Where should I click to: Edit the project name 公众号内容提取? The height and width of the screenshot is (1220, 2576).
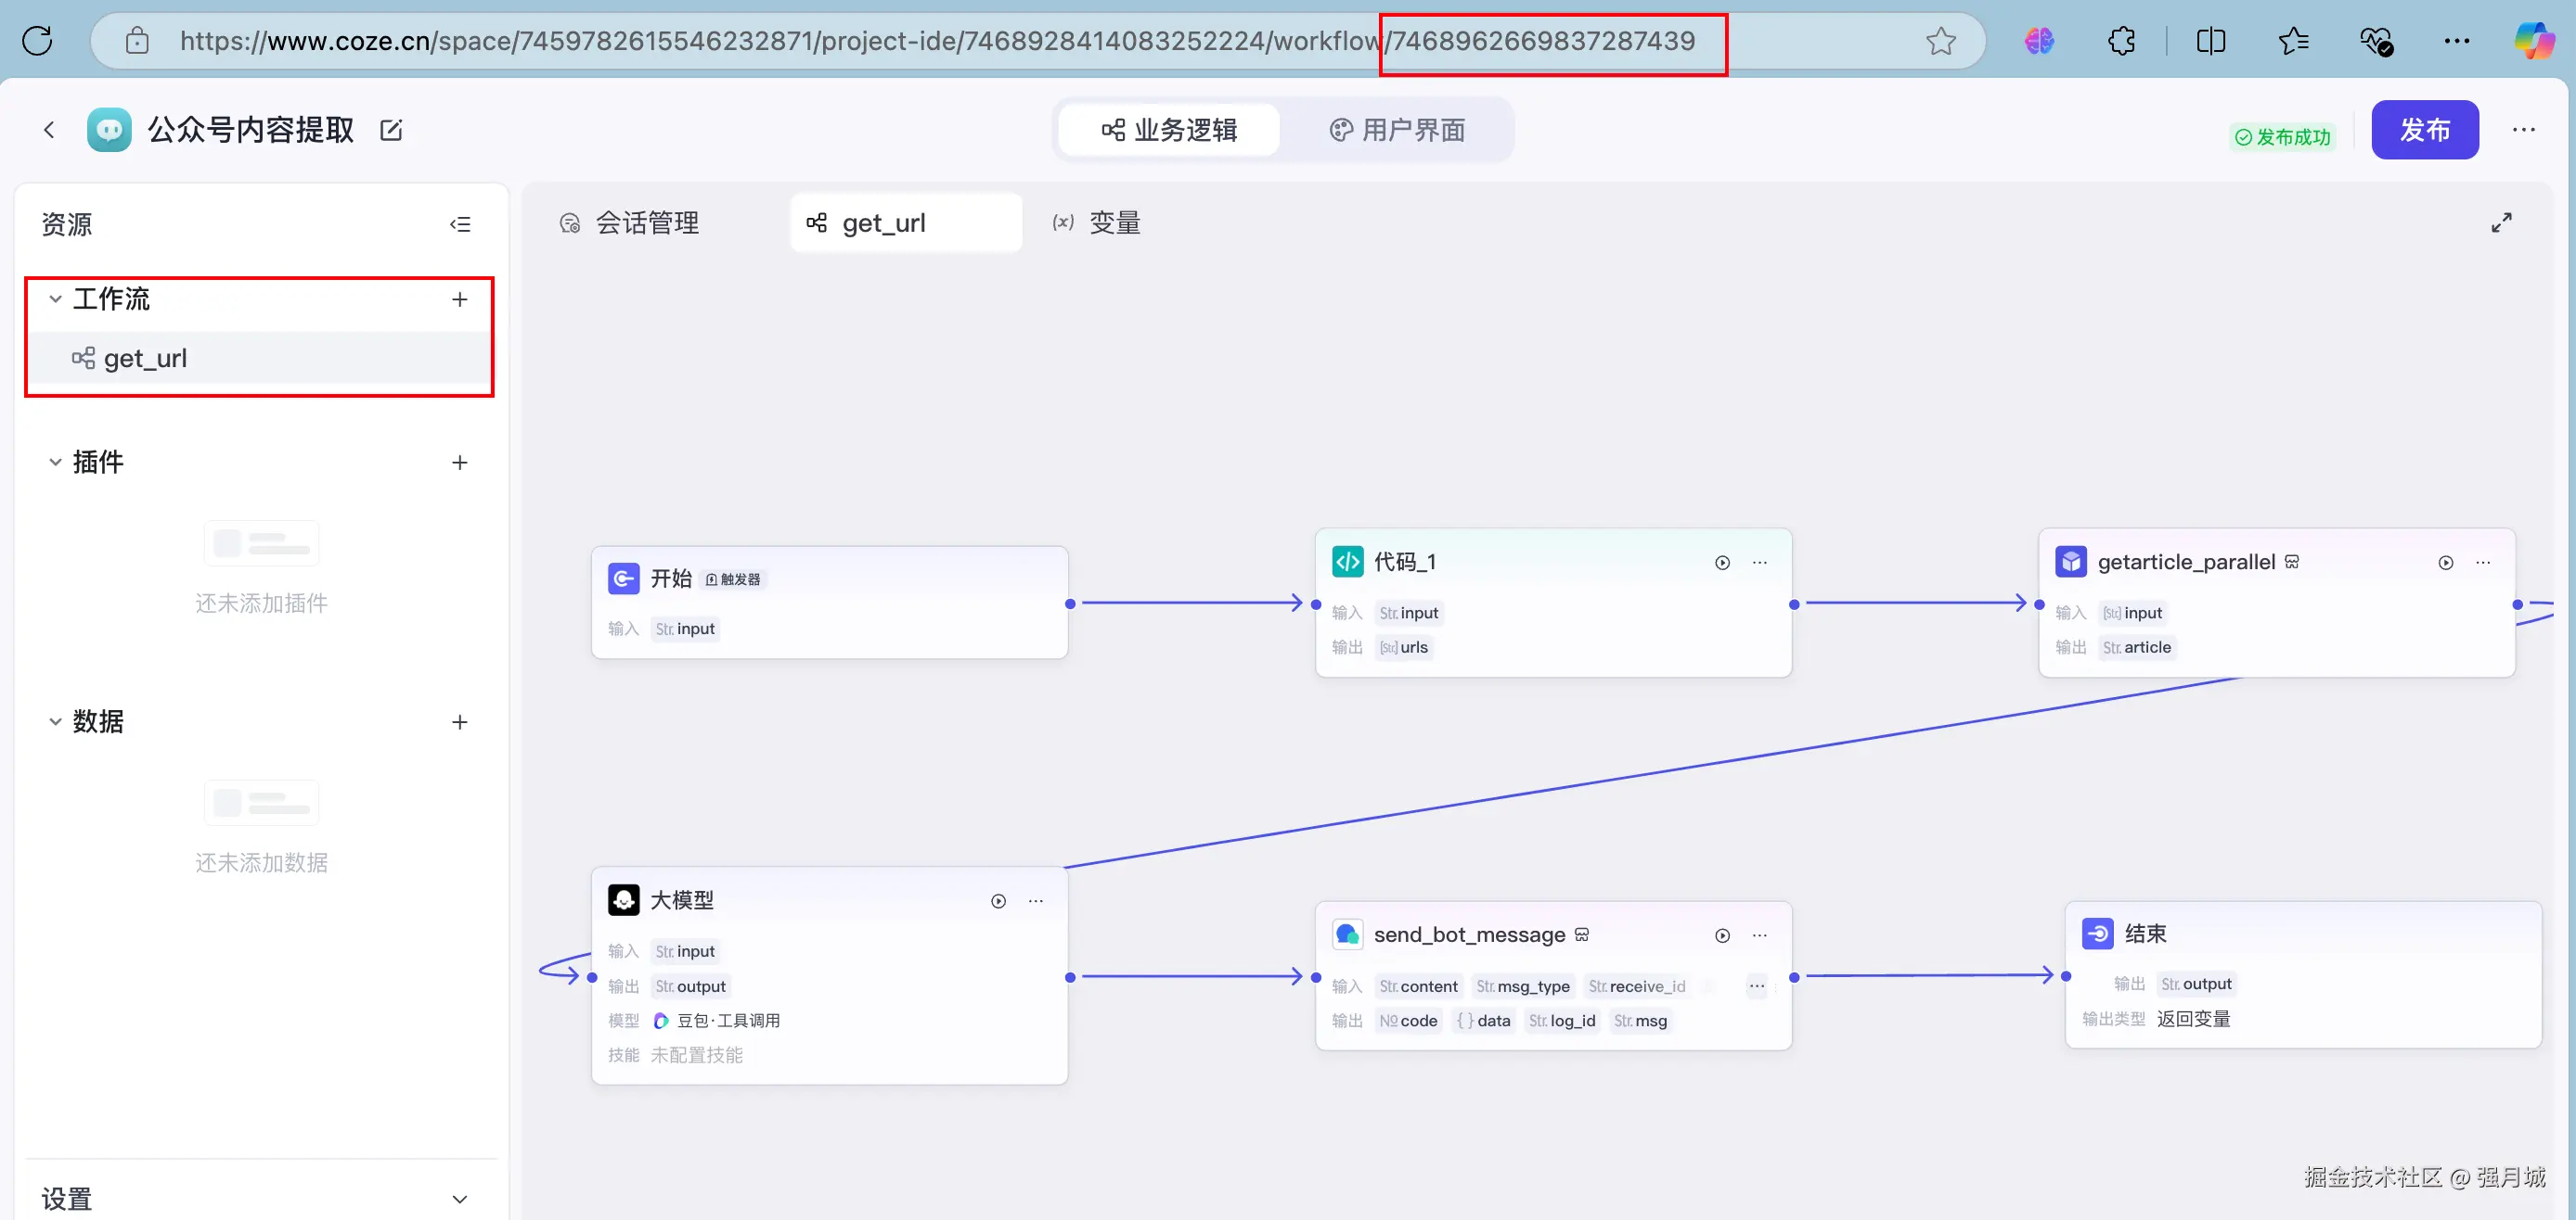tap(391, 130)
